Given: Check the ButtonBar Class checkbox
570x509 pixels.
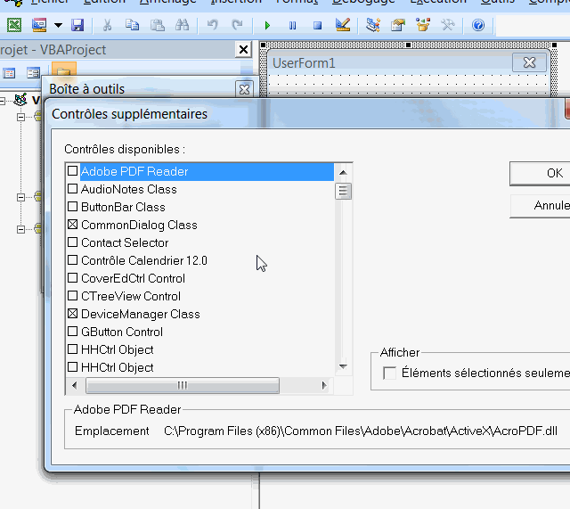Looking at the screenshot, I should pyautogui.click(x=73, y=206).
